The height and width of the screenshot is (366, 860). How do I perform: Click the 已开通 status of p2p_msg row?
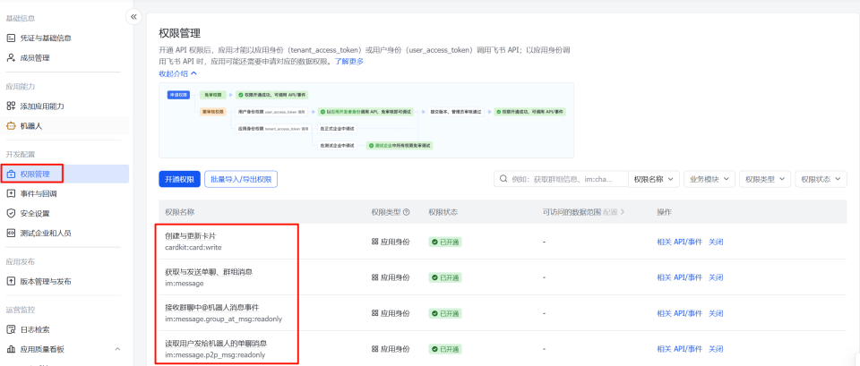click(445, 349)
